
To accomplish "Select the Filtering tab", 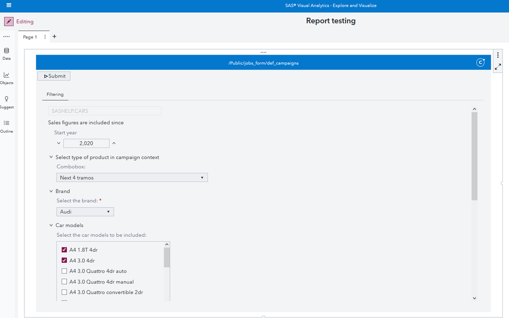I will 55,94.
